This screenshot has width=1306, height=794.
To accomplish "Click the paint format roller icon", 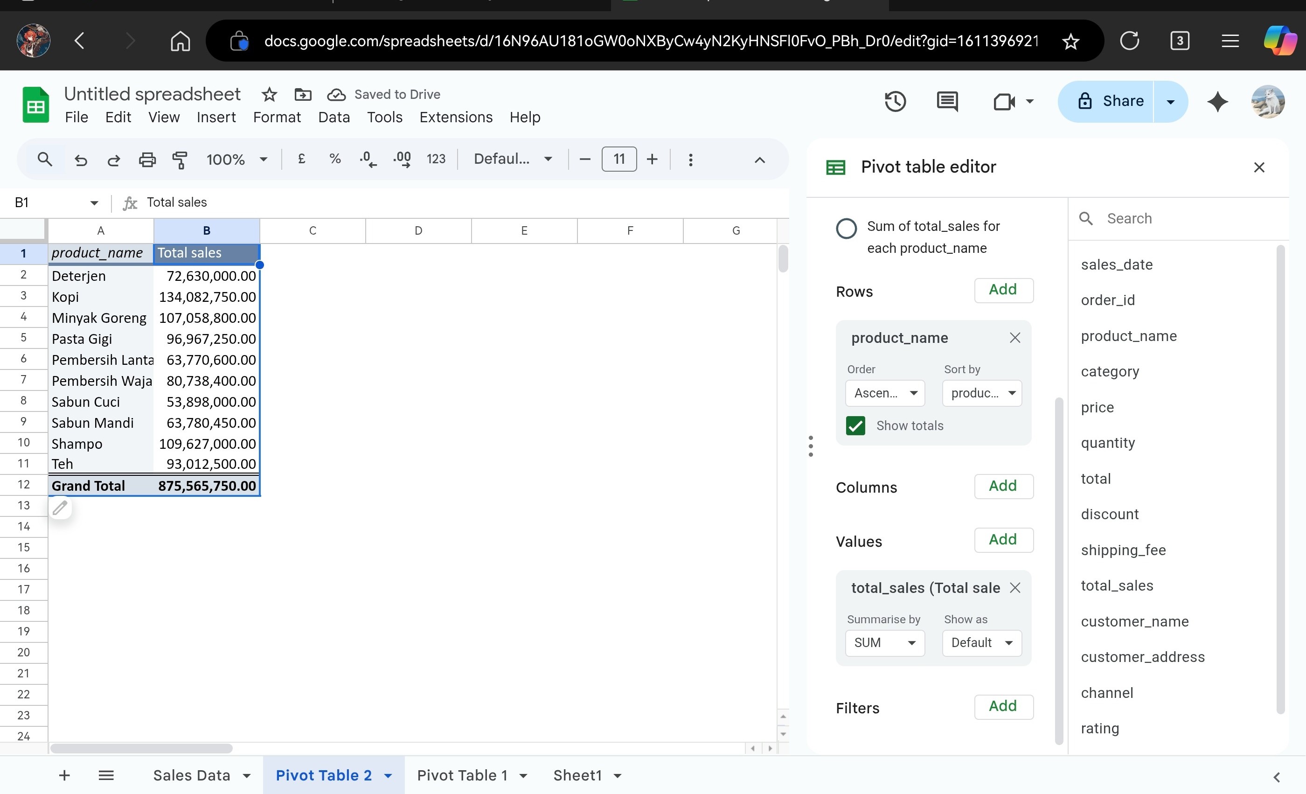I will (180, 160).
